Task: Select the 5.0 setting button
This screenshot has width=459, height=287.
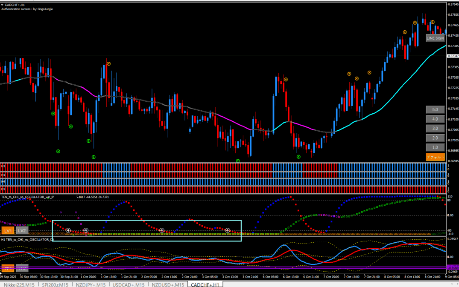Action: (x=435, y=109)
